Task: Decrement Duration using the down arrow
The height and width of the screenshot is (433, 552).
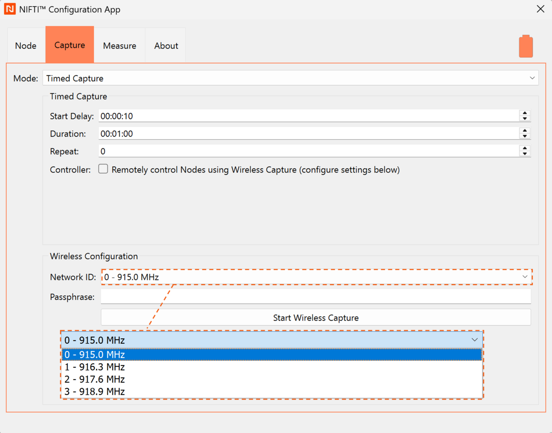Action: 525,136
